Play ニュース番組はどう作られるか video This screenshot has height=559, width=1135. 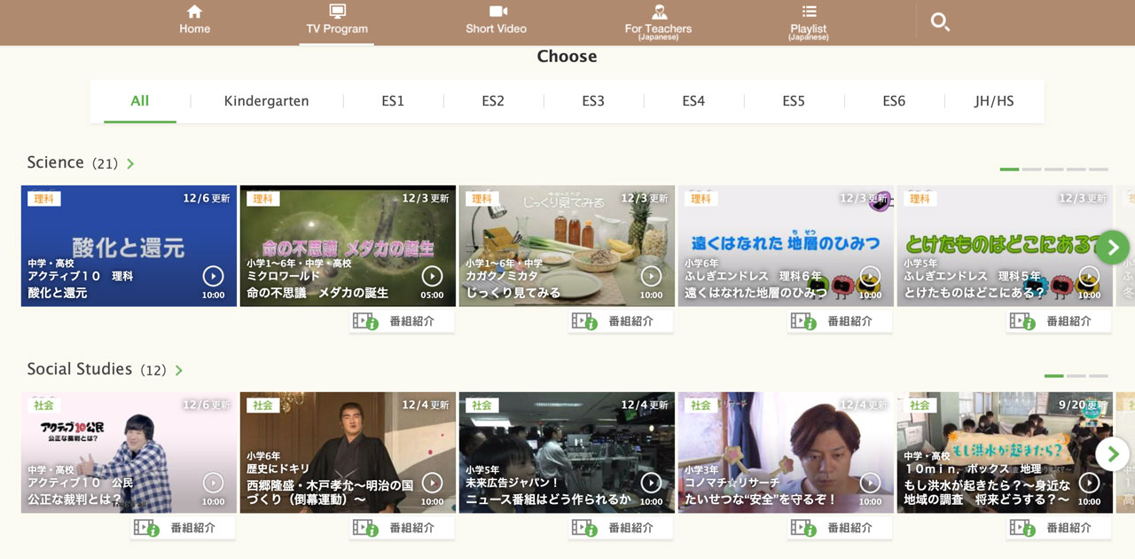coord(651,482)
